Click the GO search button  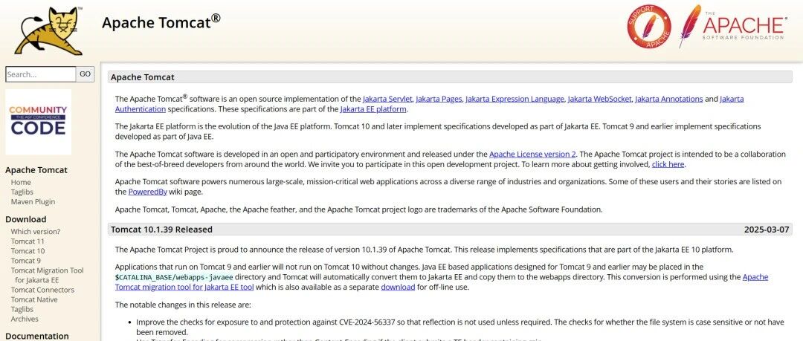tap(85, 74)
